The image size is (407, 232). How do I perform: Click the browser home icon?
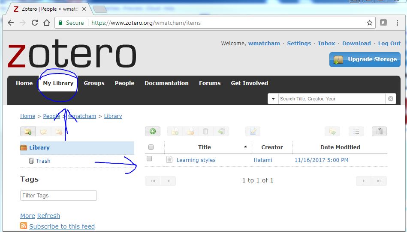47,23
